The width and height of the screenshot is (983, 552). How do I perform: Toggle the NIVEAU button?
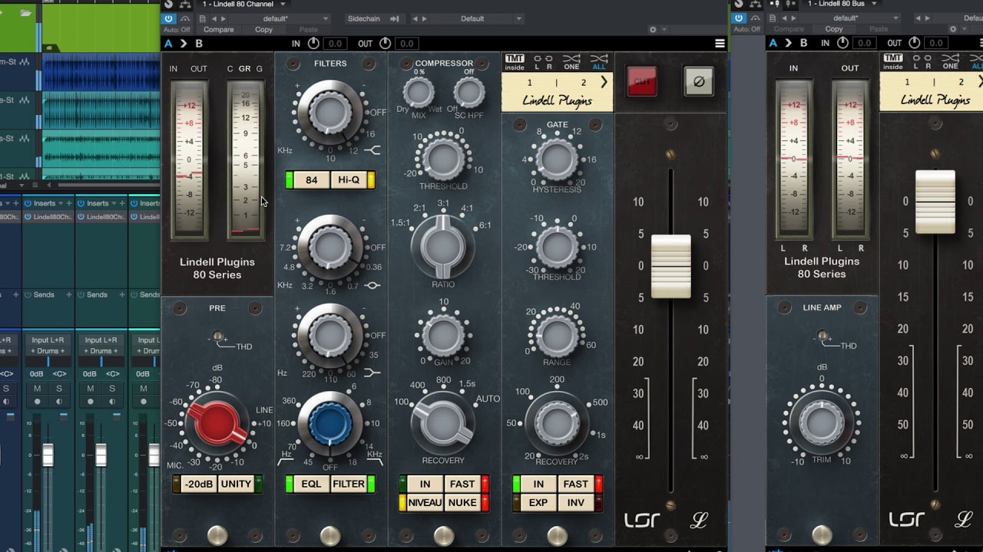click(425, 502)
